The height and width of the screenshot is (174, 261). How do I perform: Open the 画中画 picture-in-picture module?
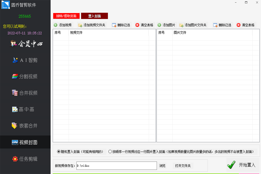coord(23,109)
